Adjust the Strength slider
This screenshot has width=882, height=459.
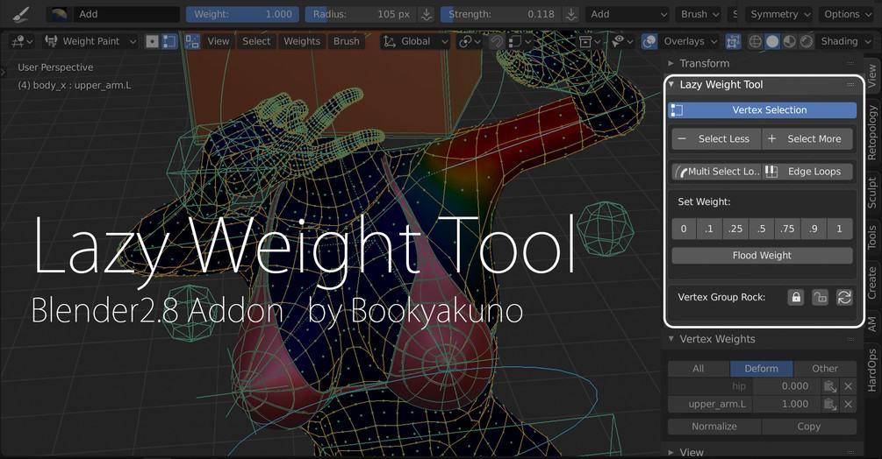coord(502,14)
